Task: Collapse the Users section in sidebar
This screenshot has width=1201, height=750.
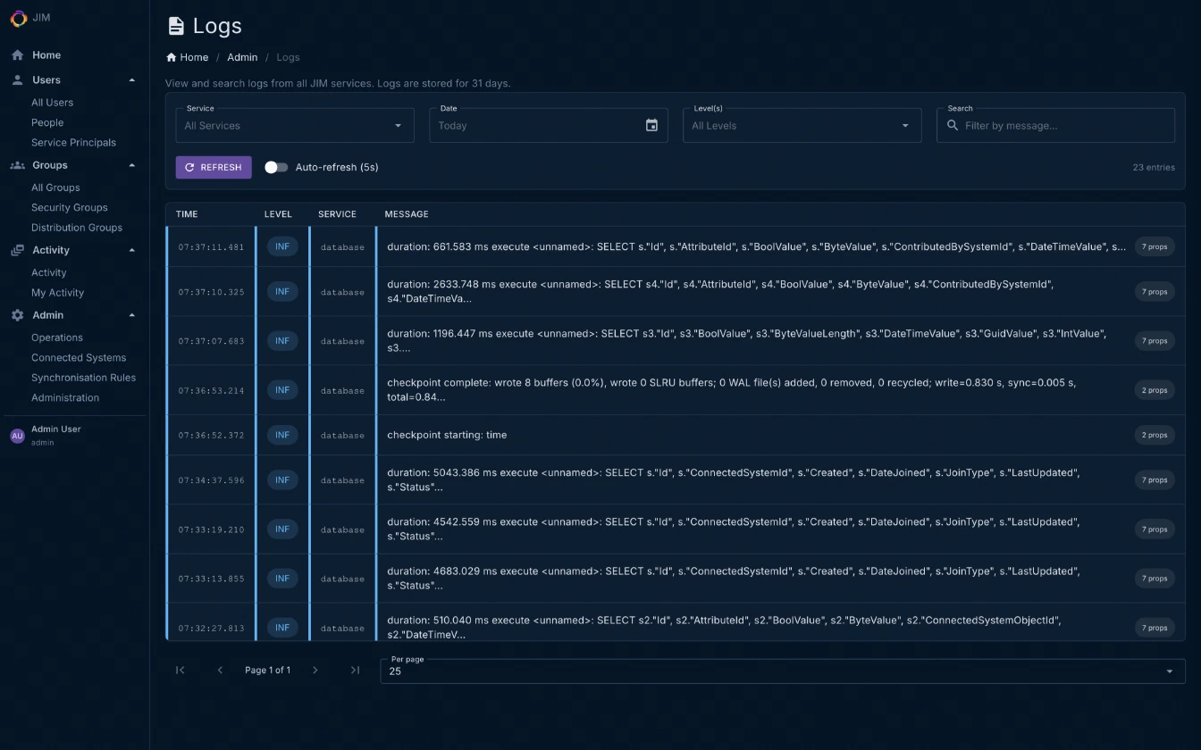Action: tap(132, 80)
